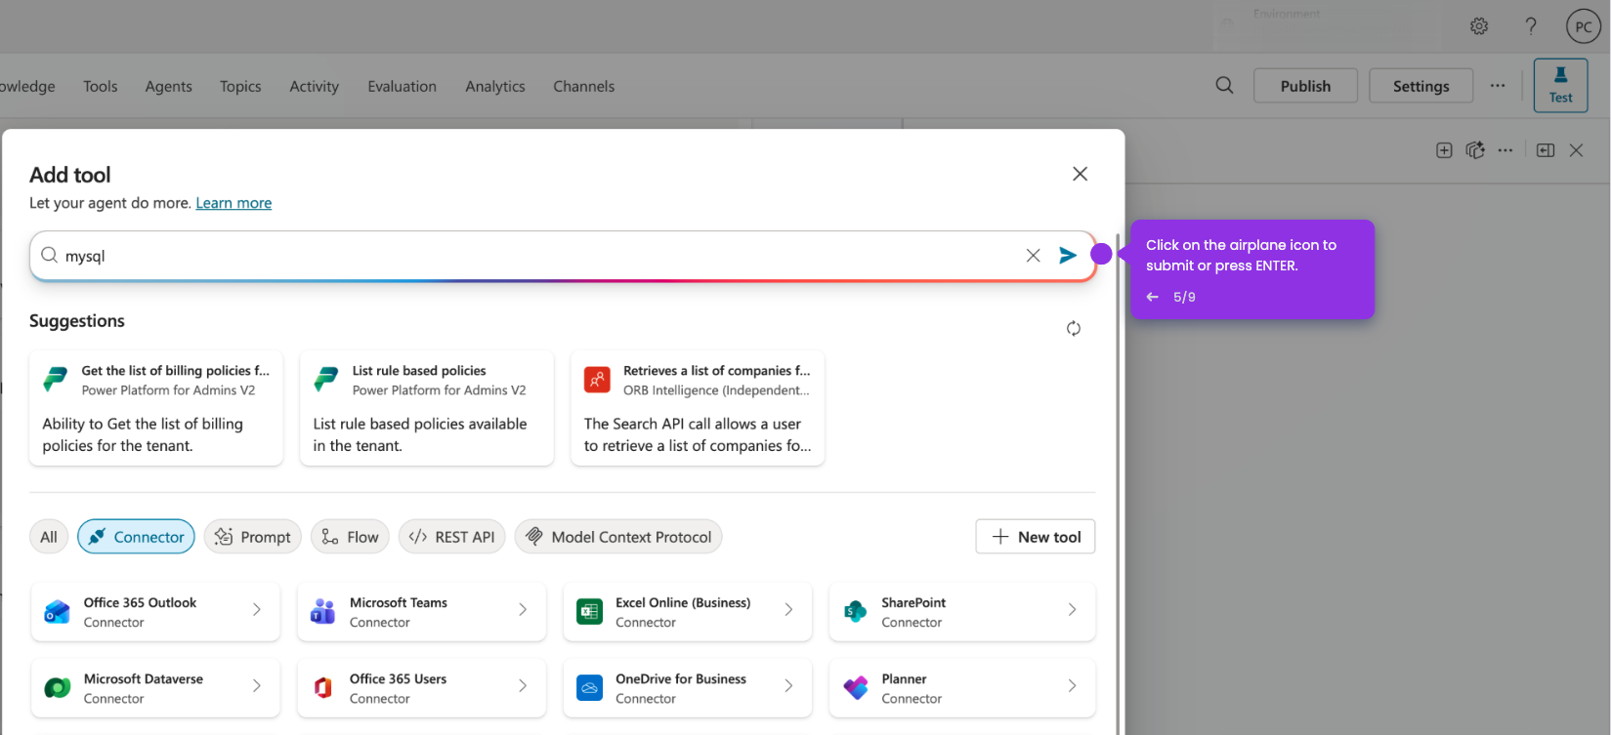Open the Tools tab

click(100, 86)
